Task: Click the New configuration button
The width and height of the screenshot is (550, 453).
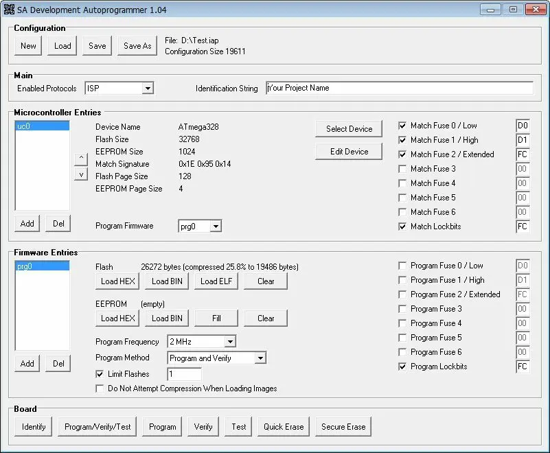Action: [28, 45]
